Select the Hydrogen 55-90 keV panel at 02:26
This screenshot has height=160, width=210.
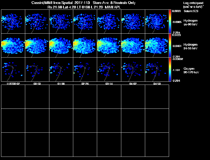pyautogui.click(x=85, y=22)
